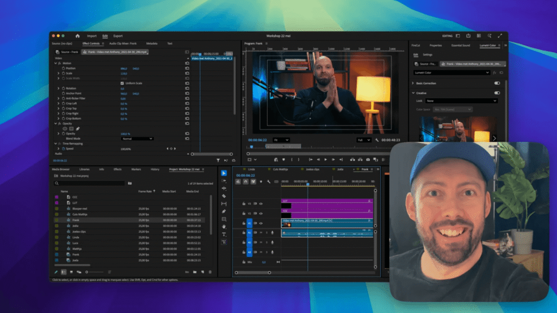Select the Track Select Forward tool

(224, 181)
